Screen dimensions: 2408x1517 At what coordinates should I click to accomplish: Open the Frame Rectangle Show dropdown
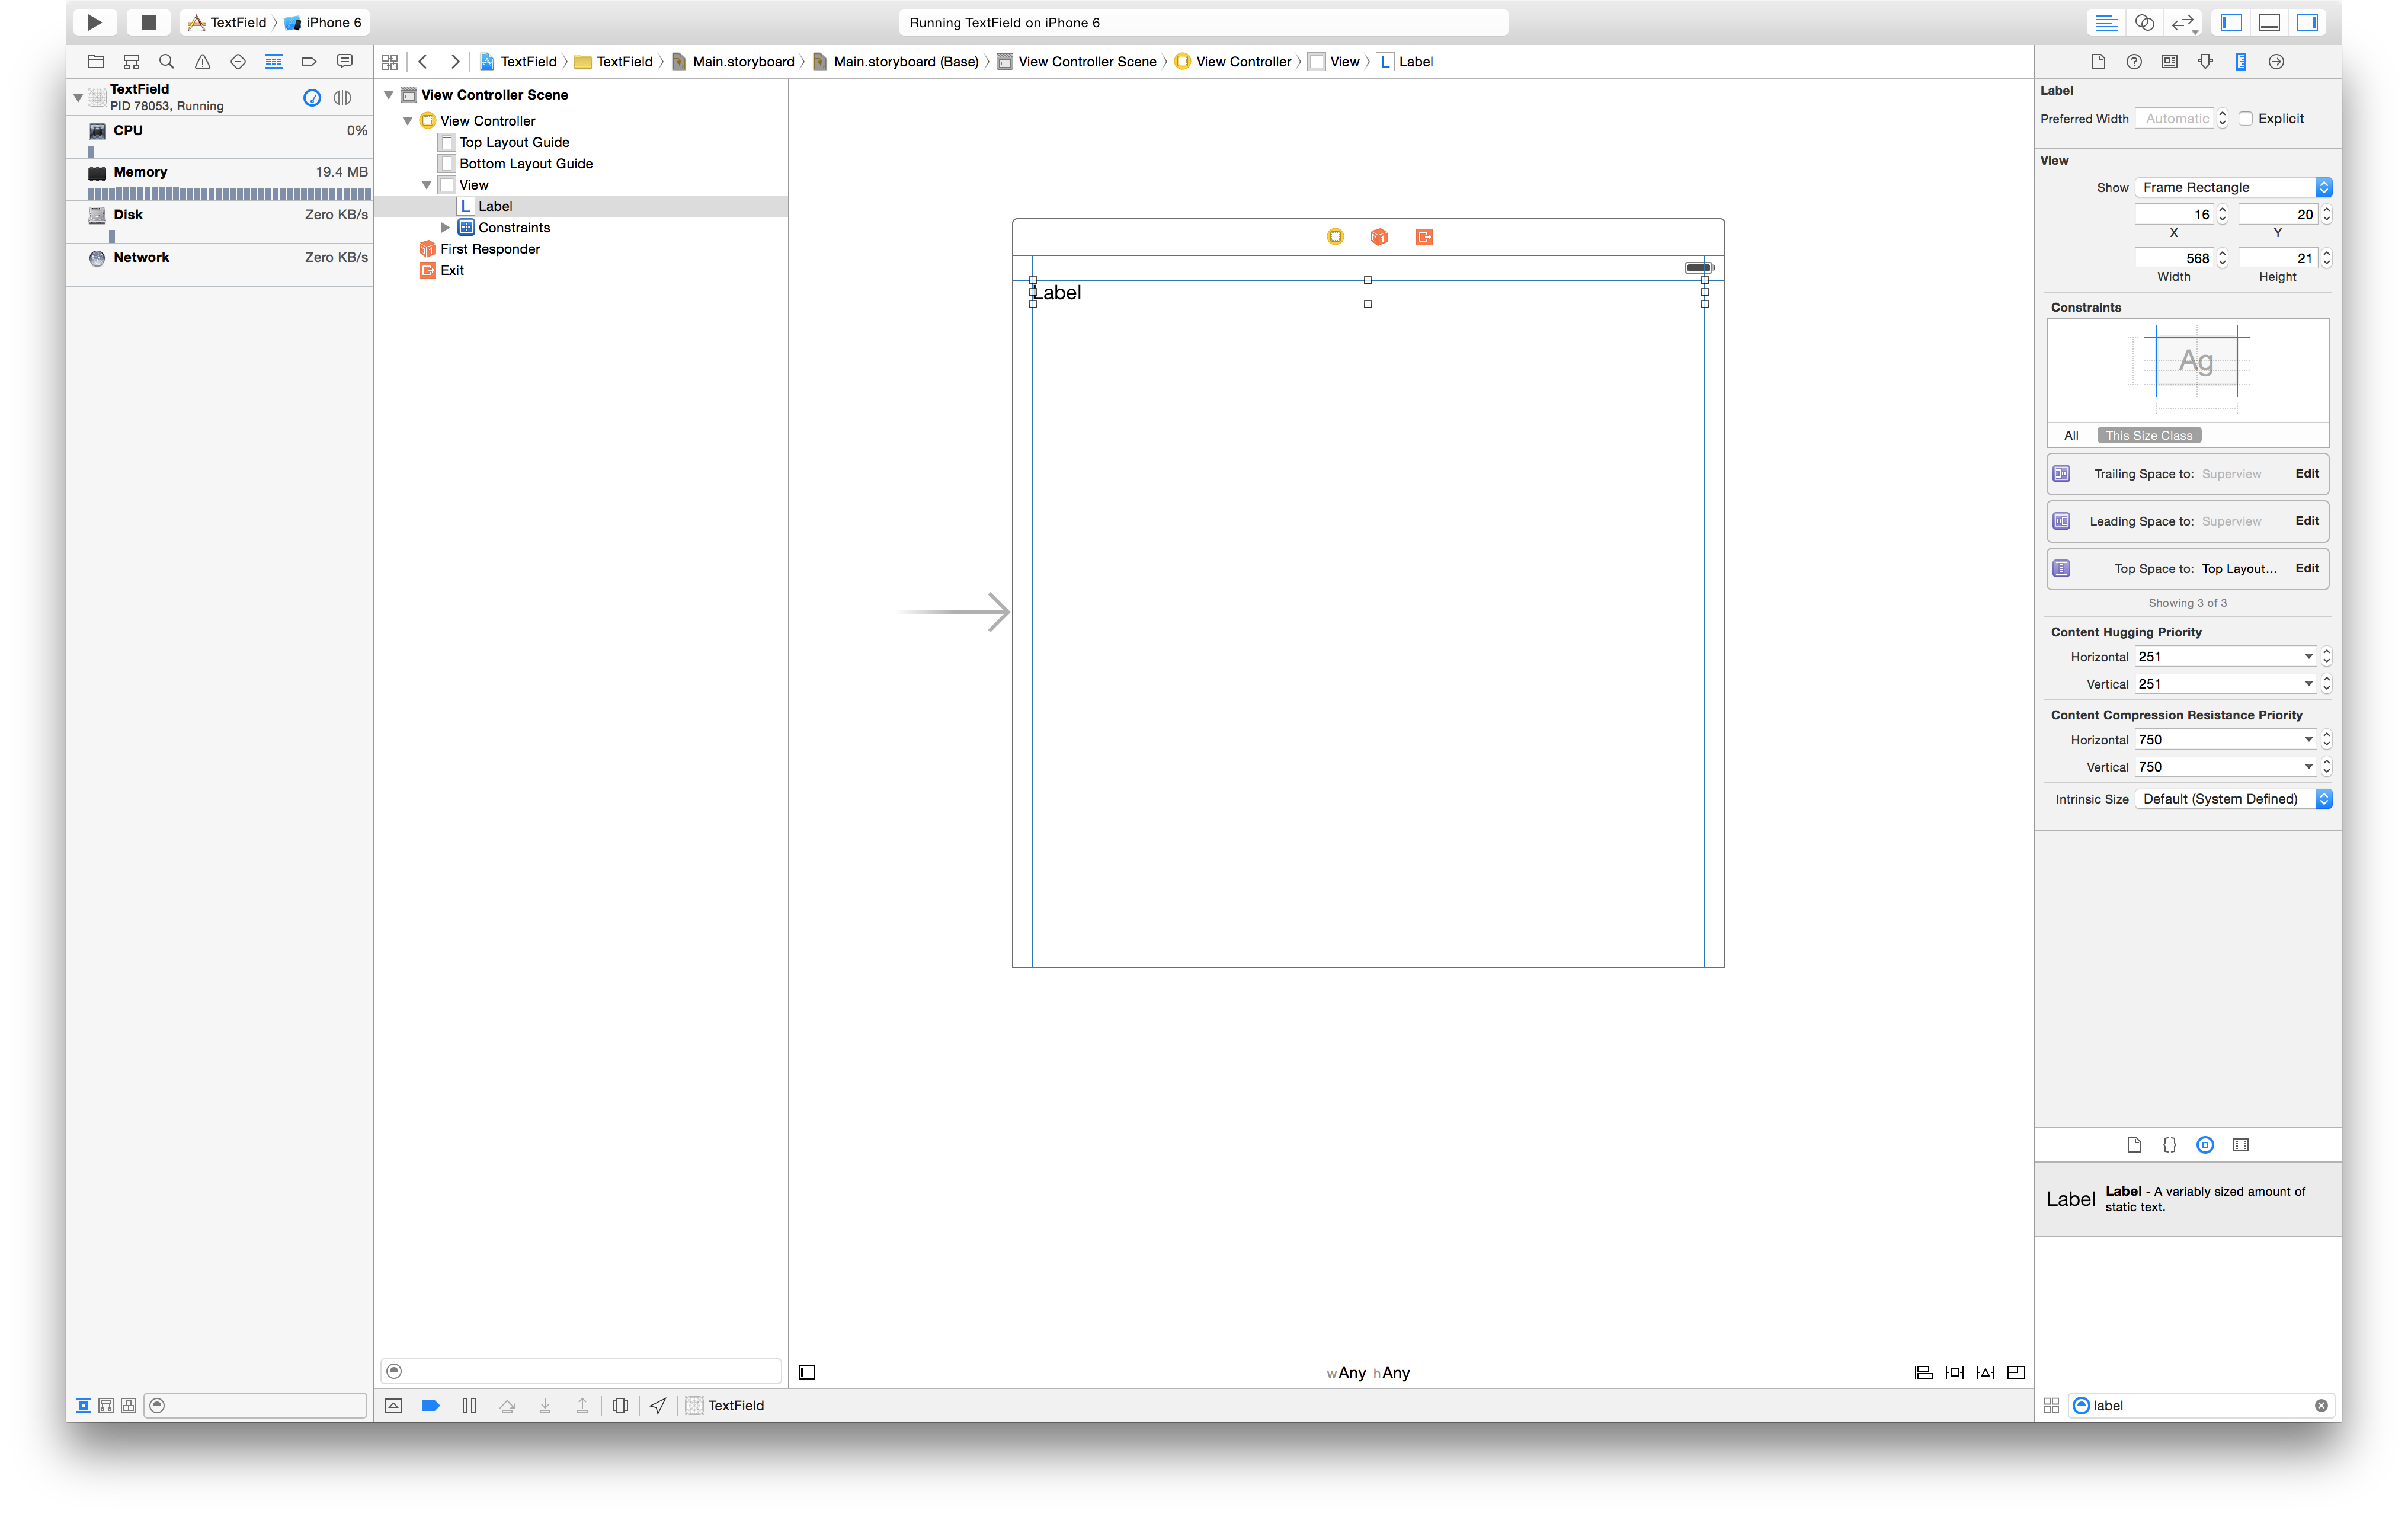pyautogui.click(x=2232, y=187)
